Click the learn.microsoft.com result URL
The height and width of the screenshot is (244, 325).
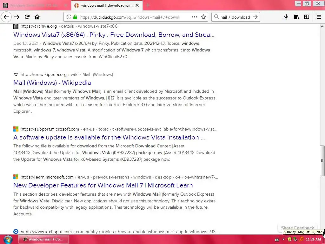click(x=119, y=177)
